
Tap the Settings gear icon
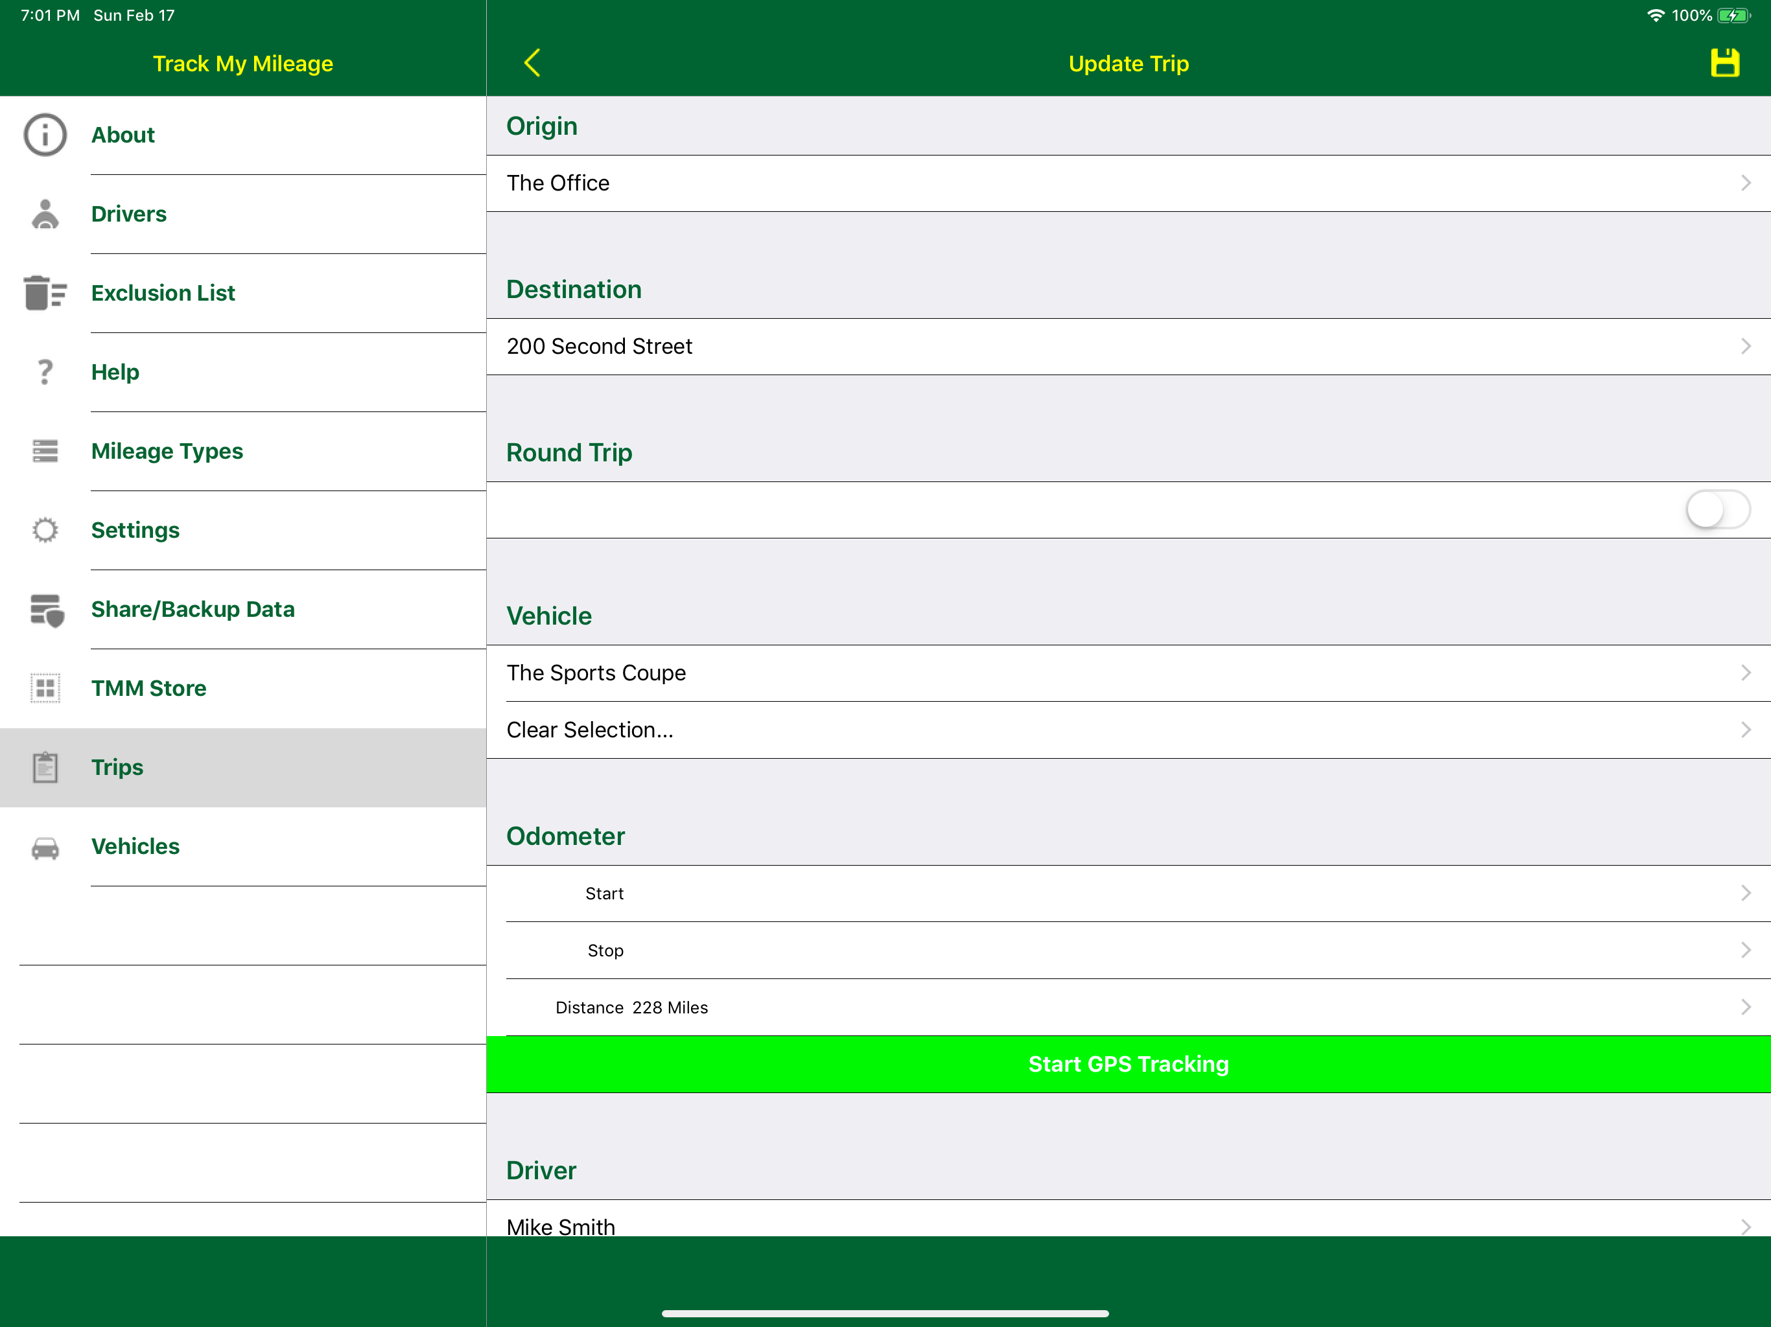45,530
